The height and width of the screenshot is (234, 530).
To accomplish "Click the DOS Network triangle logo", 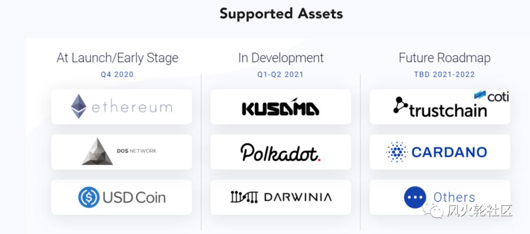I will pos(97,151).
